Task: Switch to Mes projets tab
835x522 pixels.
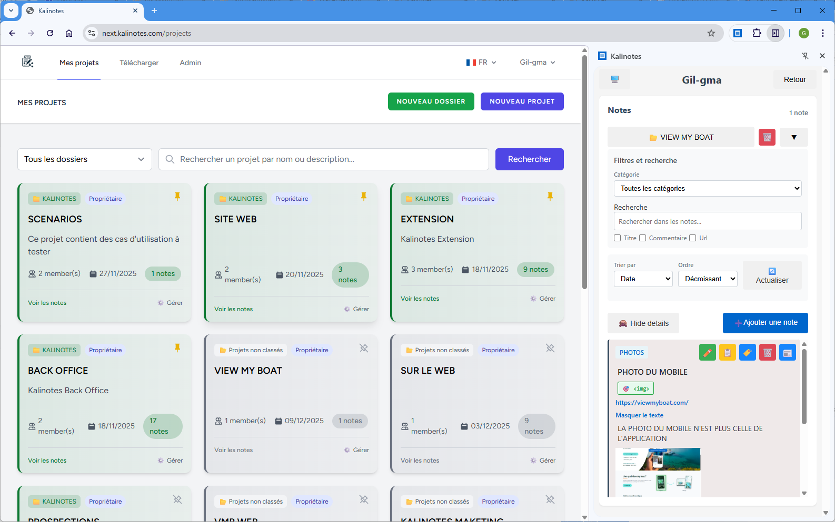Action: point(79,63)
